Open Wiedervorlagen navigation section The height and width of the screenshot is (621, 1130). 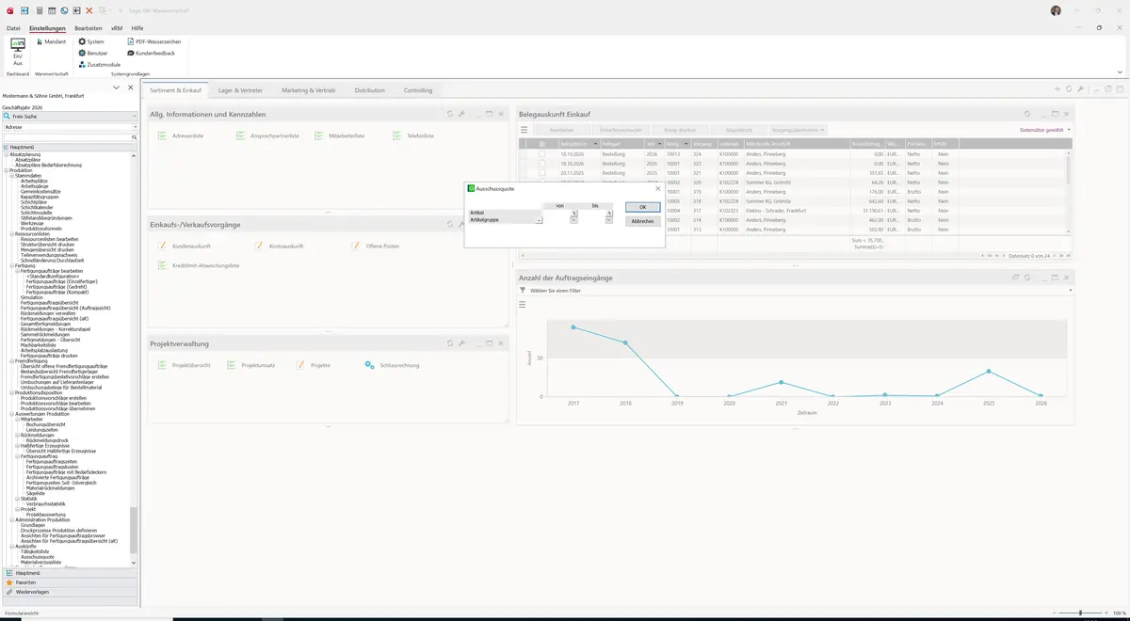[70, 592]
